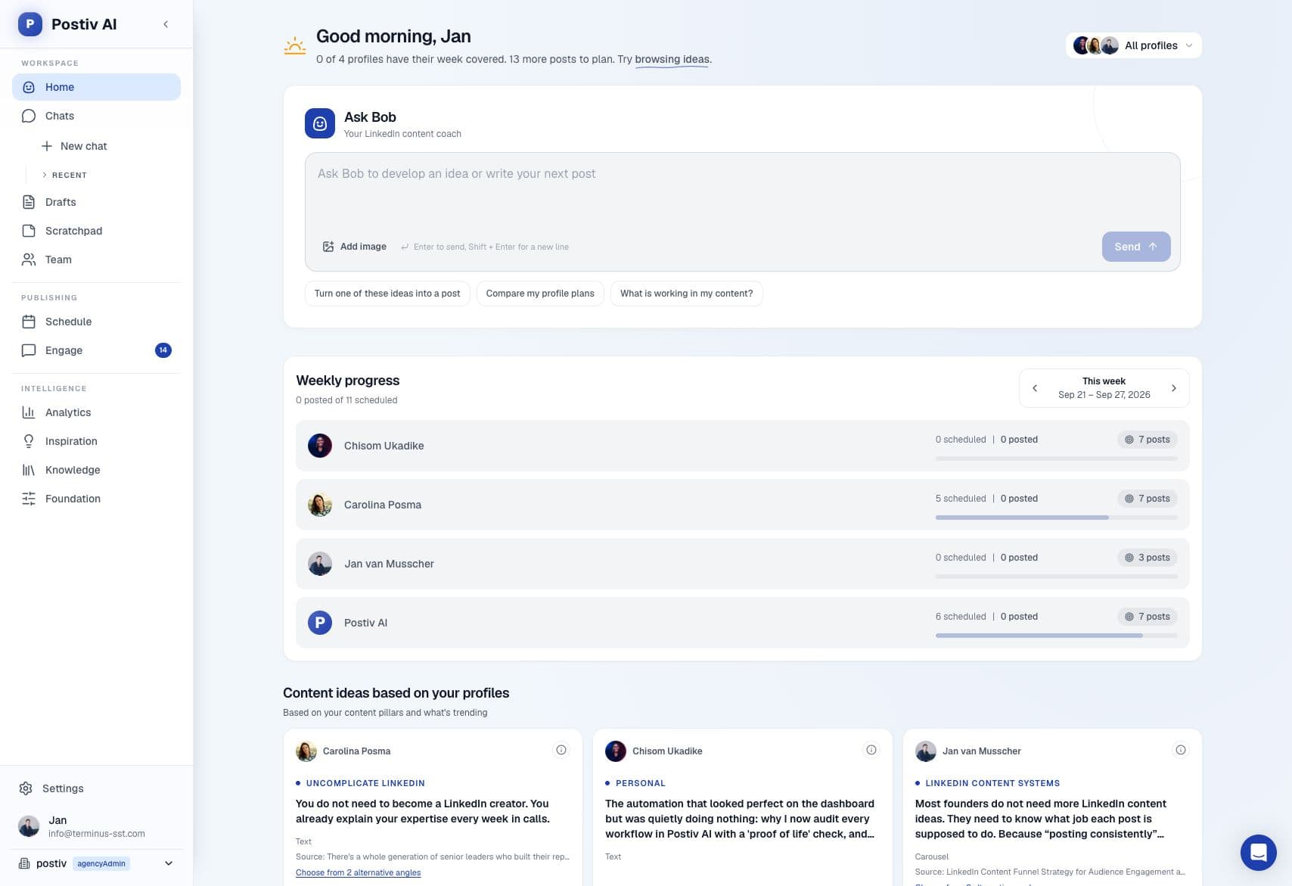Click the Ask Bob smiley icon
Viewport: 1292px width, 886px height.
click(x=320, y=123)
